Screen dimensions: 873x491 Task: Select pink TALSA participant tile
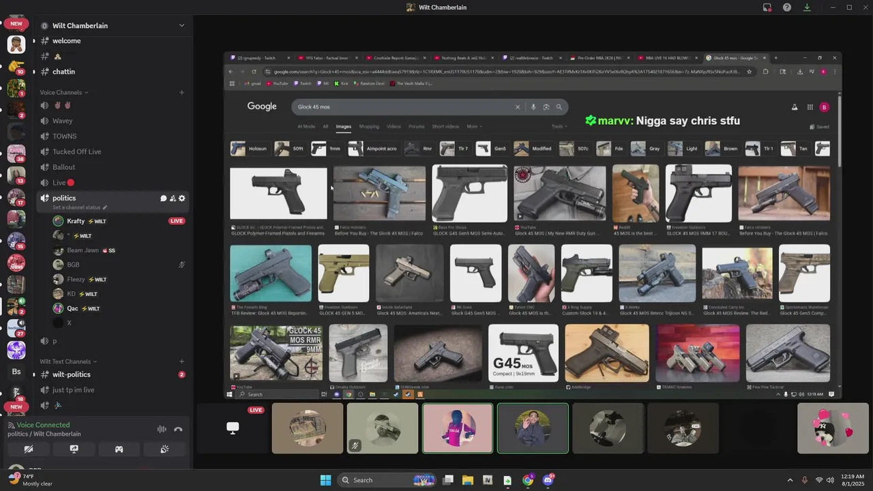tap(458, 428)
